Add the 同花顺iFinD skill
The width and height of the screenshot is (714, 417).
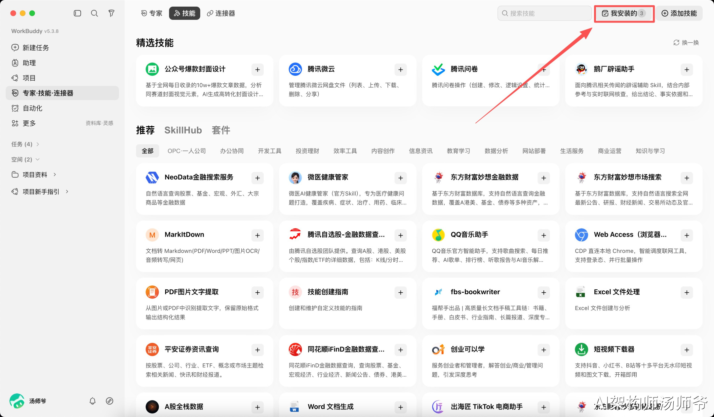click(401, 350)
